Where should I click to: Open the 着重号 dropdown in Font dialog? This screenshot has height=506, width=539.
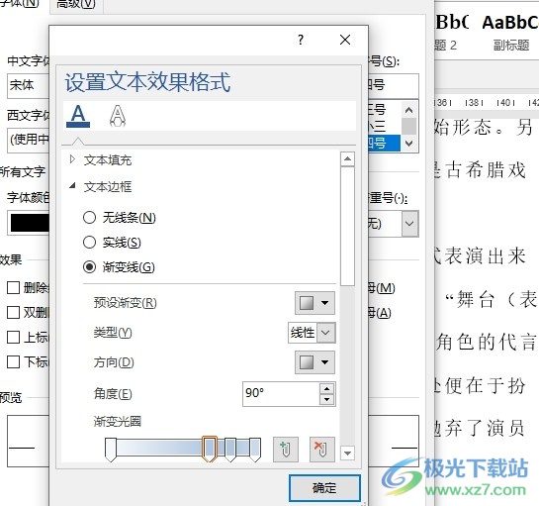[x=410, y=224]
